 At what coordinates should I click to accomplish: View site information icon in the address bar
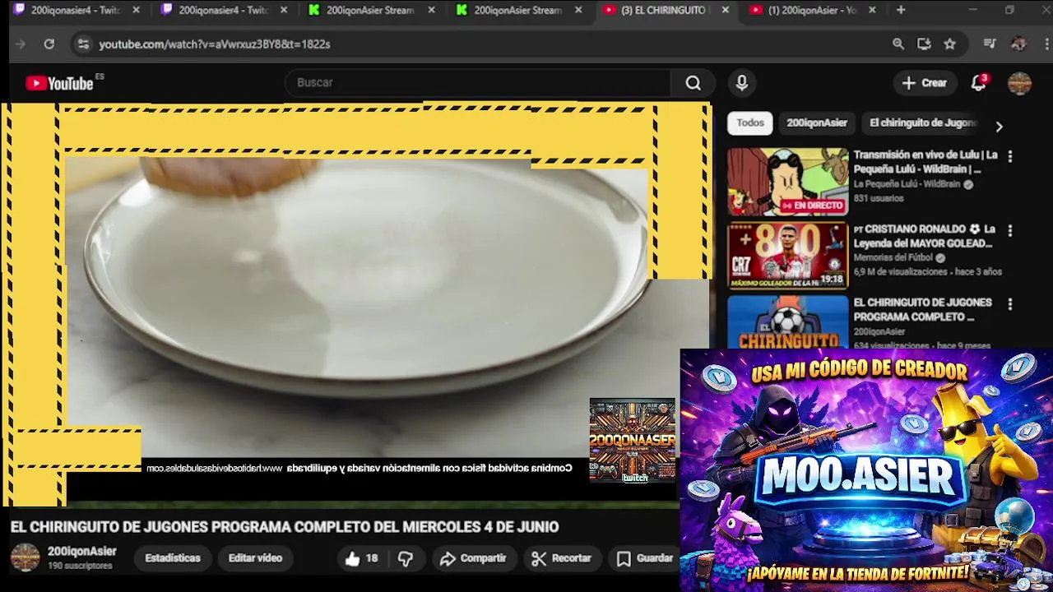[83, 44]
